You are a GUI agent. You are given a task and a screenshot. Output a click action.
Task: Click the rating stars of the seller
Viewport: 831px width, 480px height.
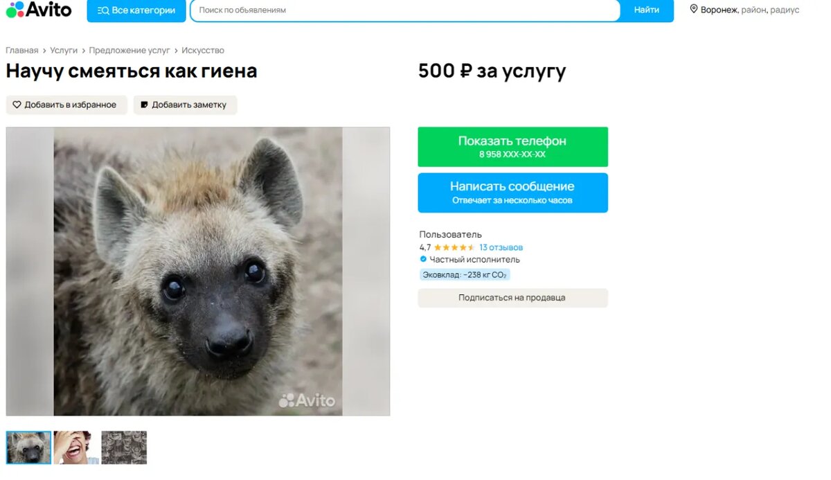click(454, 247)
